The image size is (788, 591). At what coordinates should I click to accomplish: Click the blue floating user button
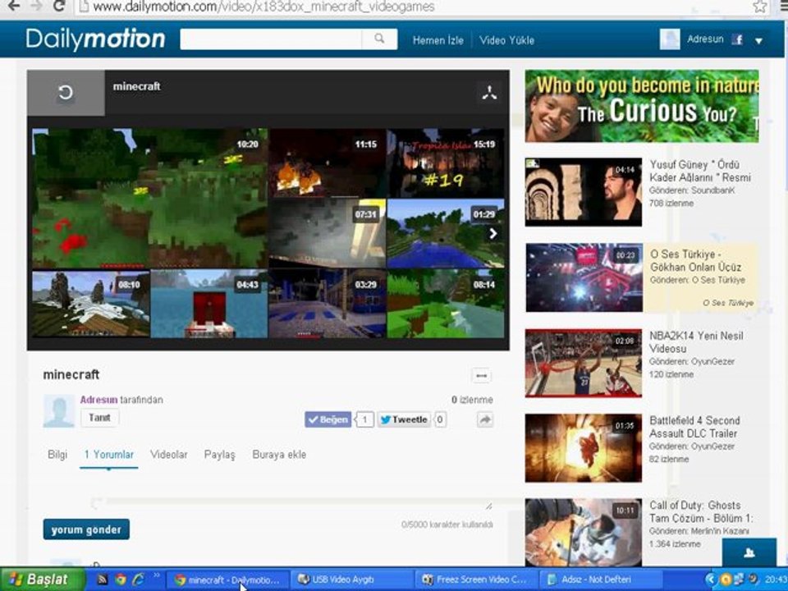click(749, 552)
